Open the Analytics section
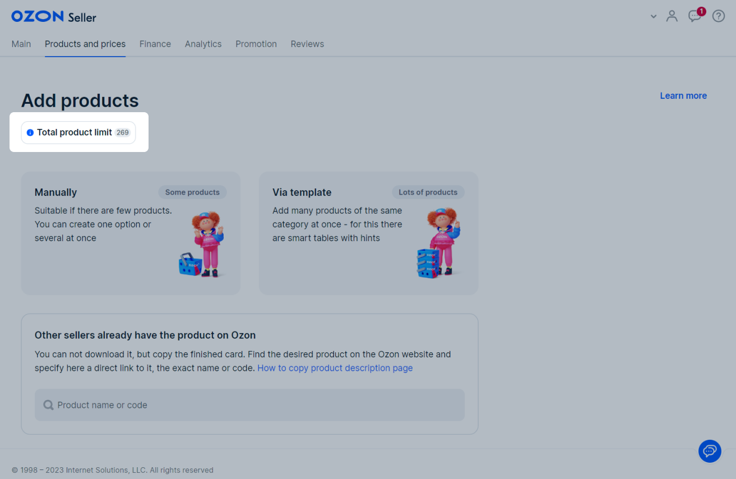The image size is (736, 479). coord(203,44)
